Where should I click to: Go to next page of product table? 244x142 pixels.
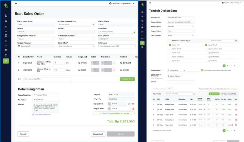(x=238, y=131)
